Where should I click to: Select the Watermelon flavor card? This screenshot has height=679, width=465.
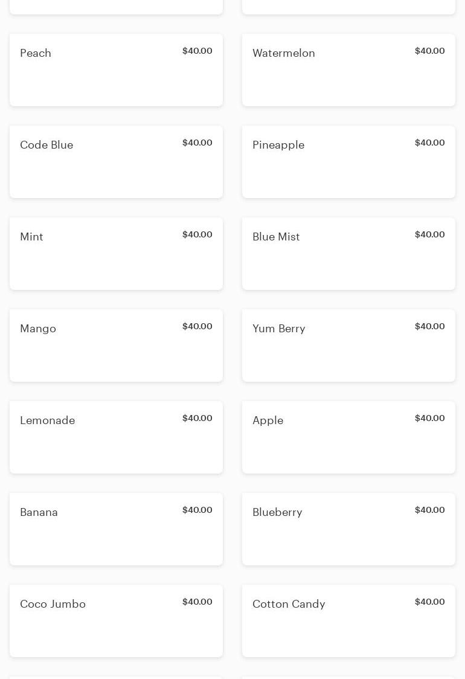[348, 70]
